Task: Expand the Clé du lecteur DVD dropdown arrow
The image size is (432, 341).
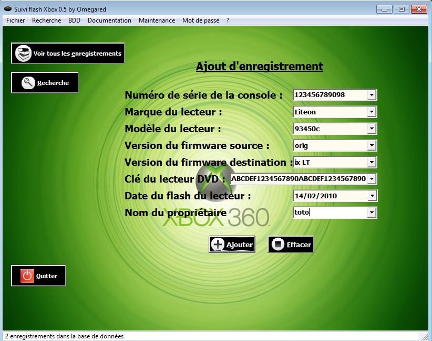Action: pyautogui.click(x=372, y=179)
